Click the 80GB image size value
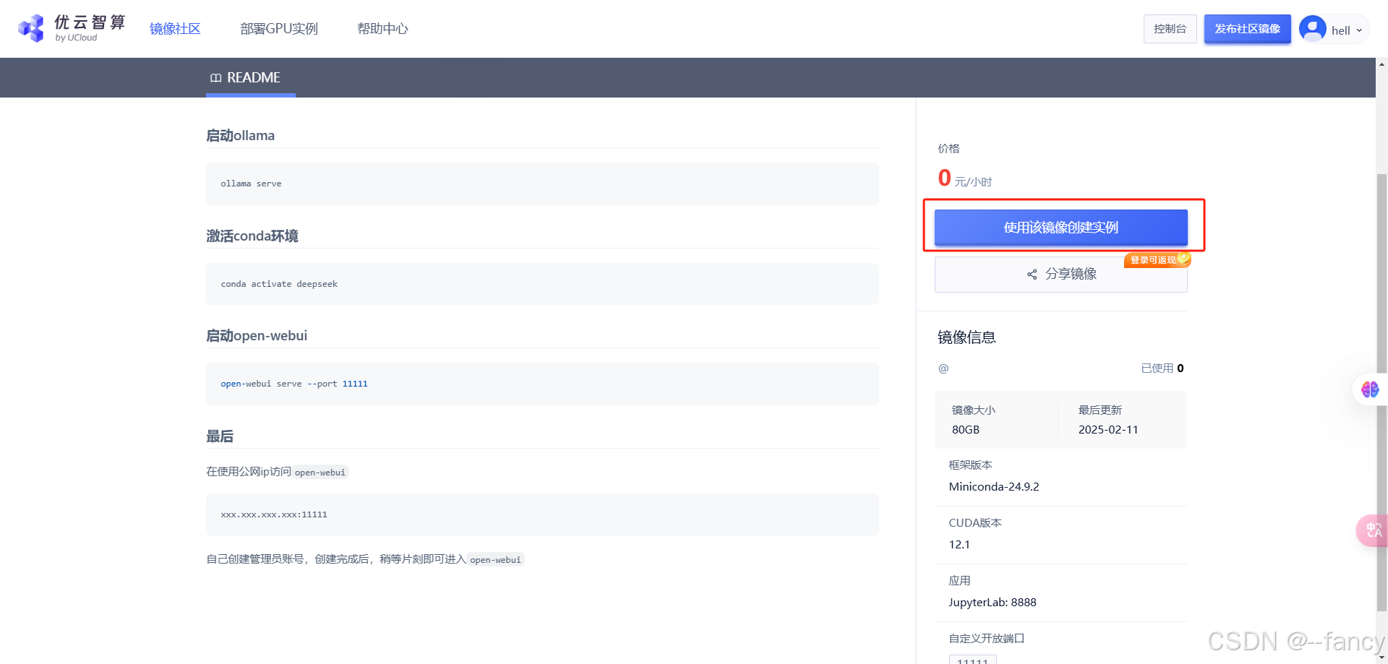Image resolution: width=1388 pixels, height=664 pixels. tap(966, 430)
